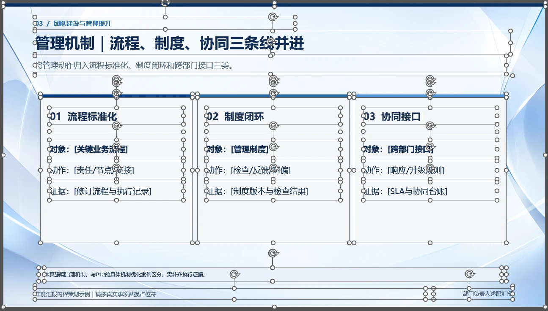Select the line "动作：[检查/反馈/纠偏]"
The width and height of the screenshot is (548, 311).
point(249,170)
